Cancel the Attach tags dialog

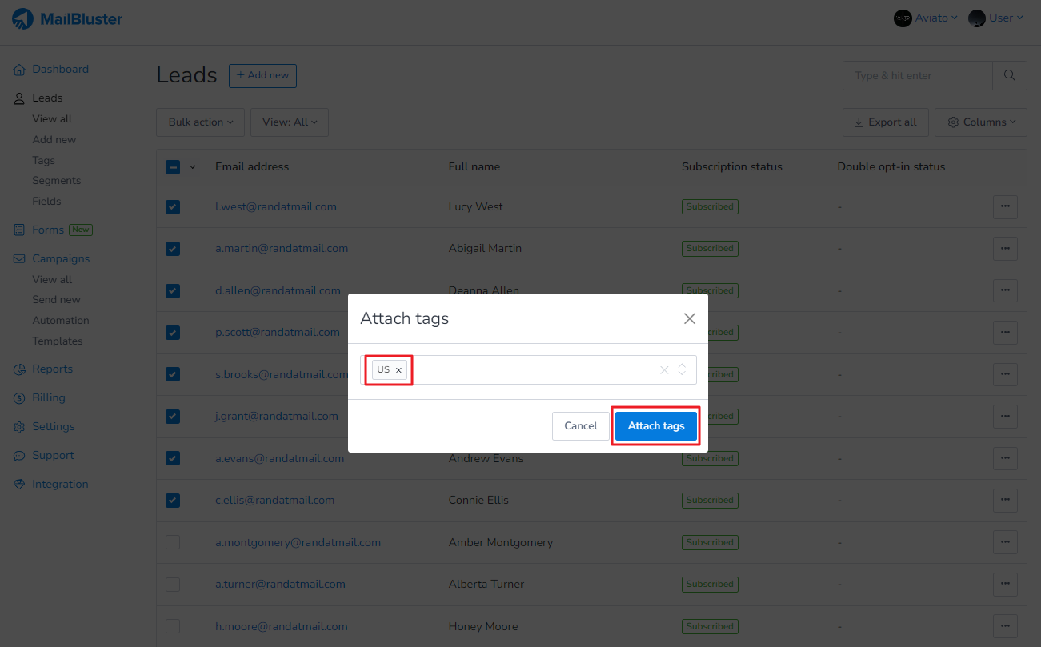click(x=580, y=426)
